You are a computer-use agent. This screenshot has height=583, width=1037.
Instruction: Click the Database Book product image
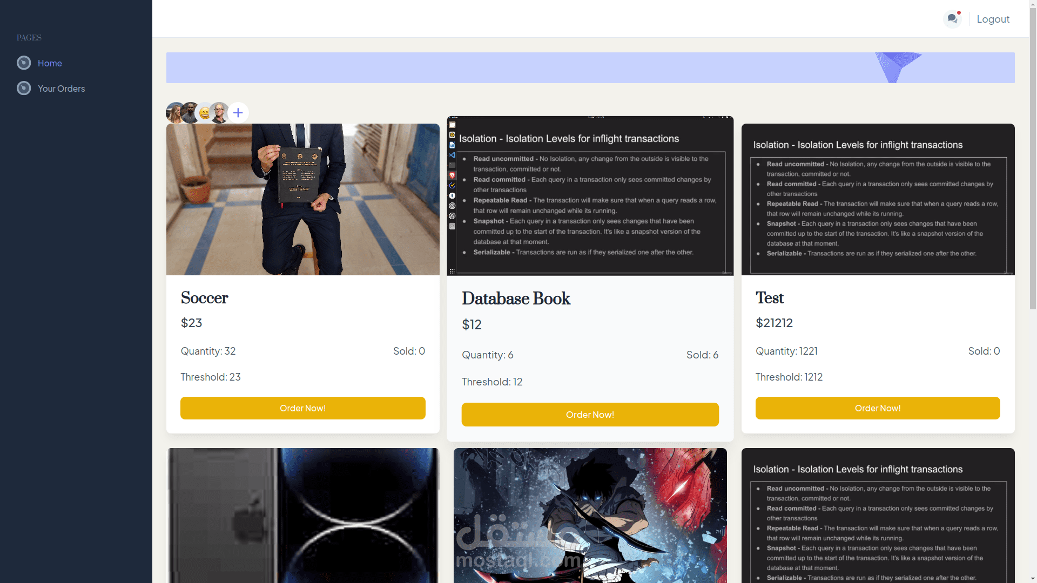590,196
